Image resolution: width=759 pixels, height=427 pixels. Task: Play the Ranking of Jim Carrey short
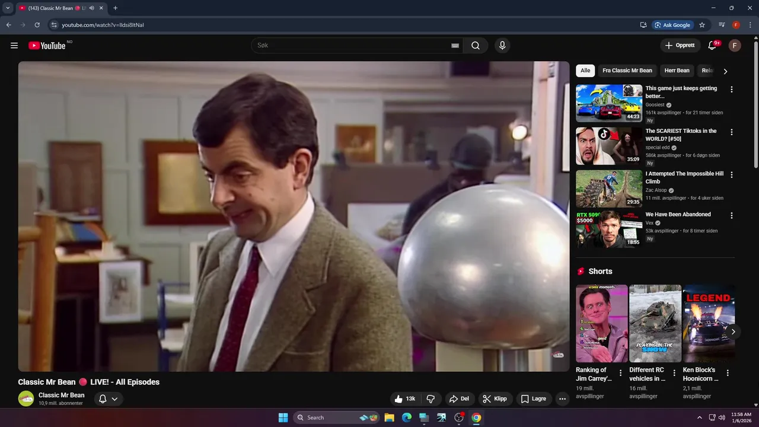pyautogui.click(x=602, y=323)
